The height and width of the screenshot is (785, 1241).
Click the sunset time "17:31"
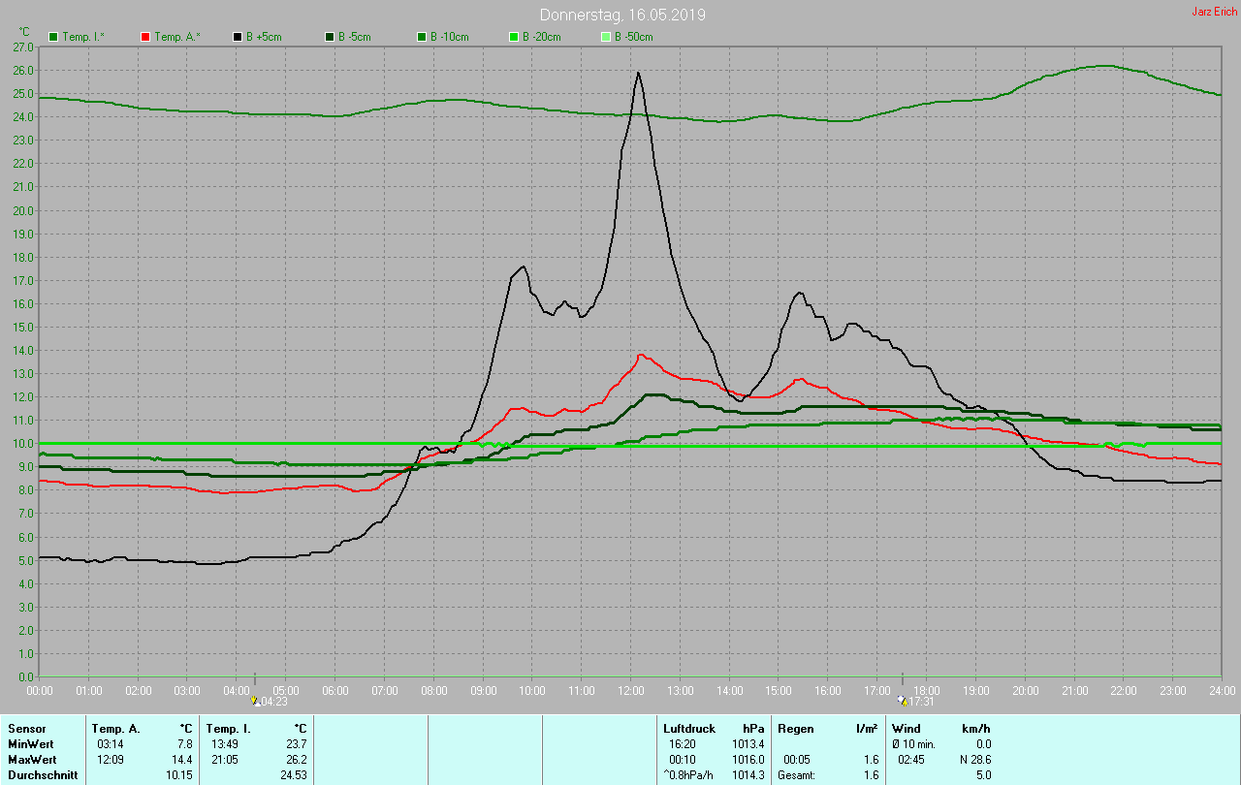coord(922,702)
